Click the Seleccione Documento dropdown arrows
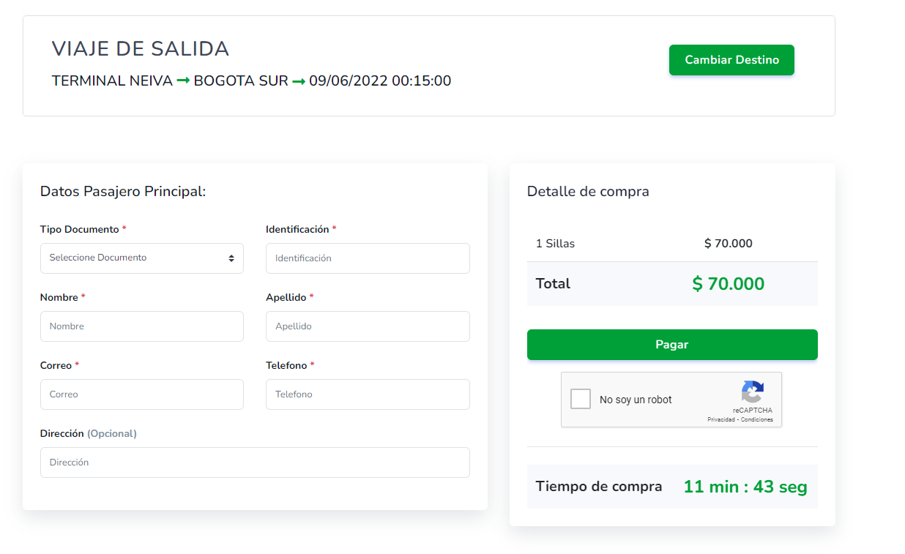Viewport: 905px width, 554px height. [x=231, y=258]
